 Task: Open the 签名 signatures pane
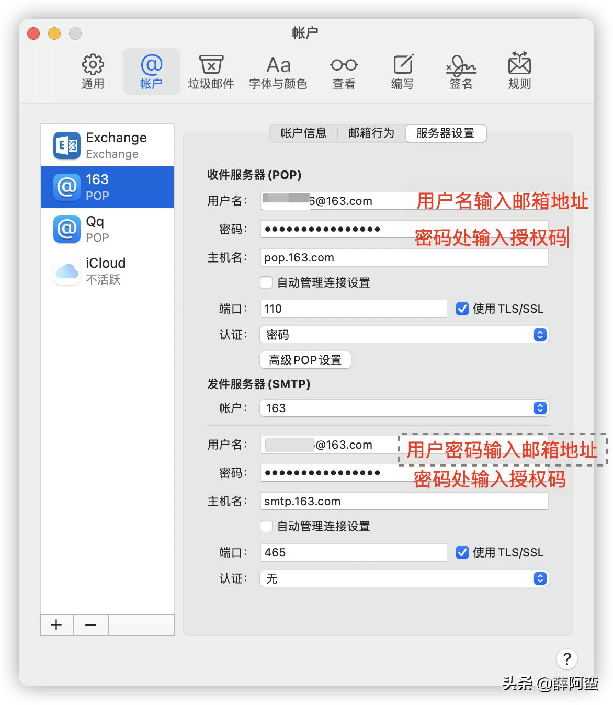point(460,71)
